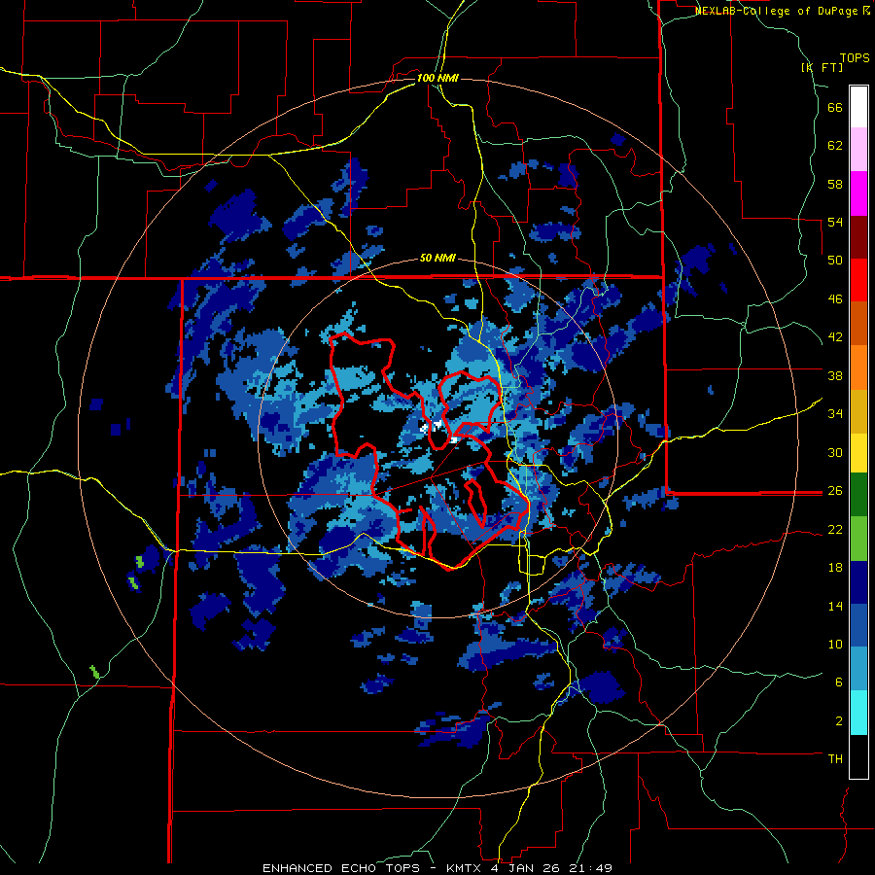875x875 pixels.
Task: Click the white radar site marker
Action: 431,428
